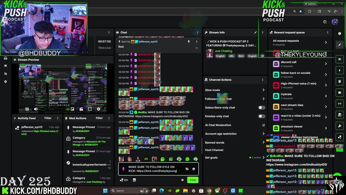Open follow back on socials reward
346x195 pixels.
[300, 75]
